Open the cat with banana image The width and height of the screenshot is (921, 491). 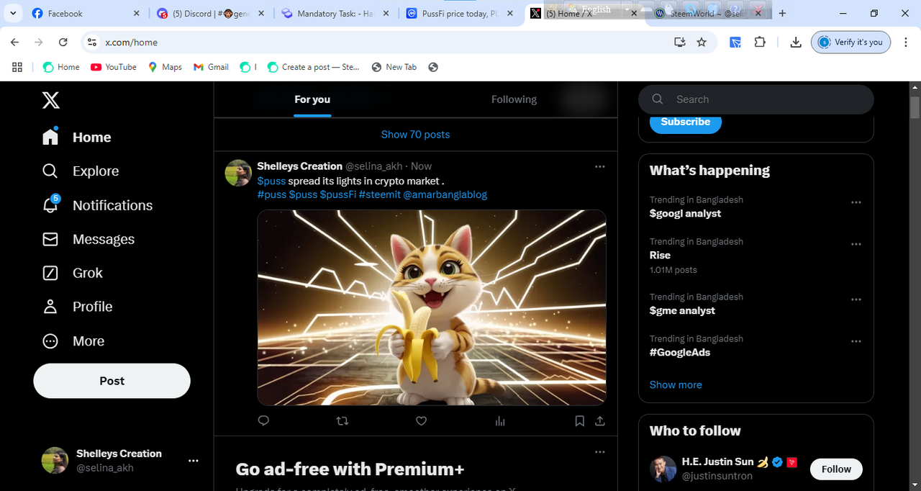(432, 307)
